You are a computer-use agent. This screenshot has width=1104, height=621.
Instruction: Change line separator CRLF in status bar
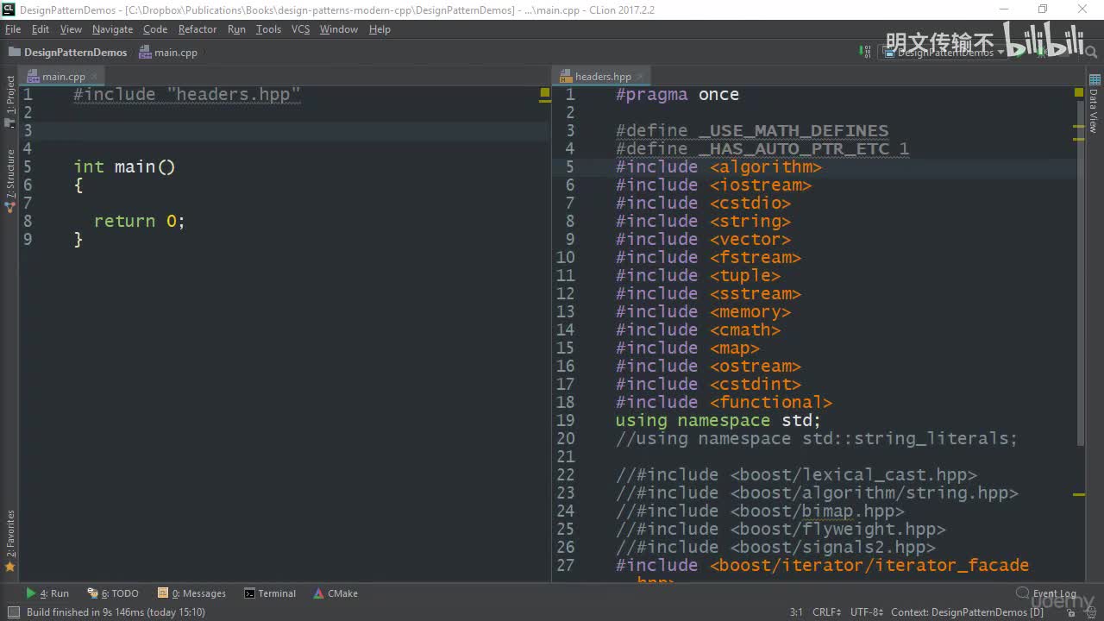point(826,612)
